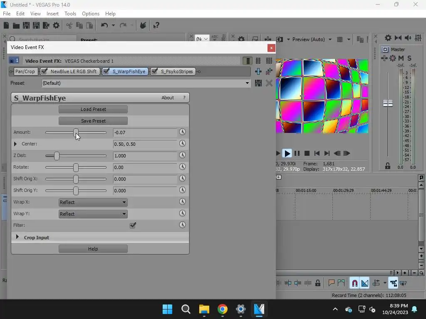The width and height of the screenshot is (426, 319).
Task: Open the Options menu
Action: [91, 14]
